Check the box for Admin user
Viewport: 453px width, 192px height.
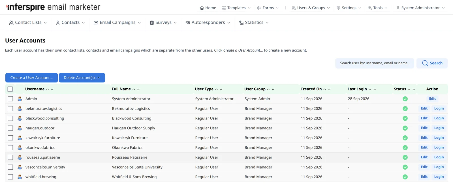click(10, 99)
